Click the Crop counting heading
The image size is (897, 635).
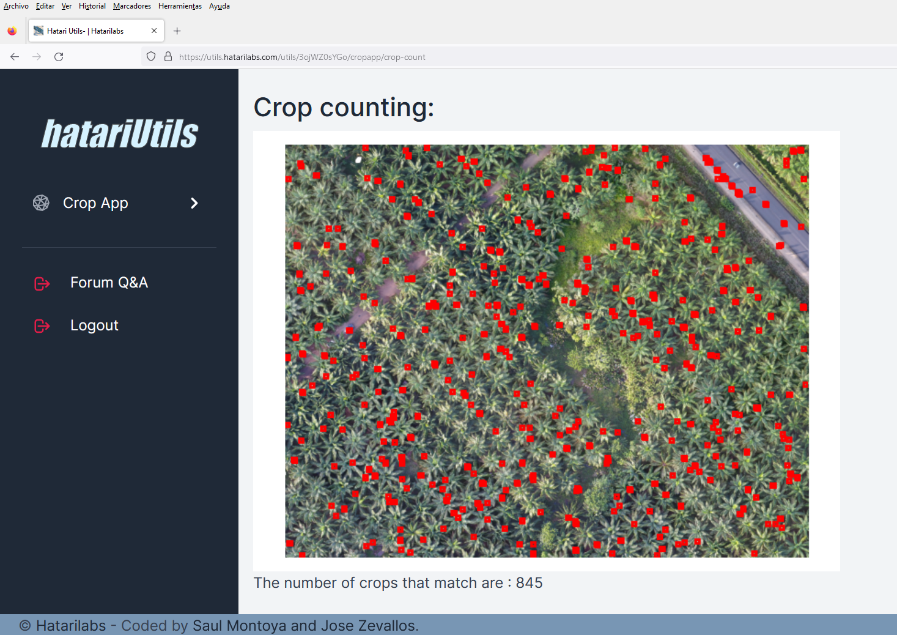point(344,108)
